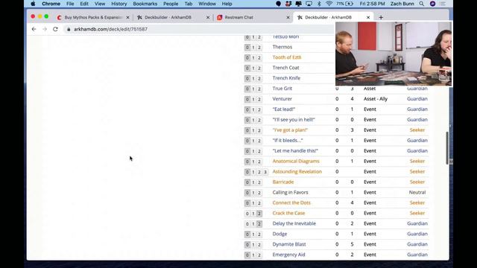Click the webcam video overlay
Viewport: 477px width, 268px height.
394,54
